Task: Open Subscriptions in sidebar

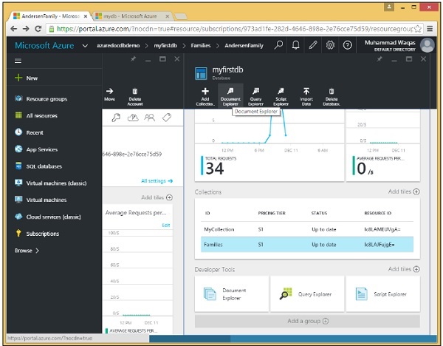Action: (37, 234)
